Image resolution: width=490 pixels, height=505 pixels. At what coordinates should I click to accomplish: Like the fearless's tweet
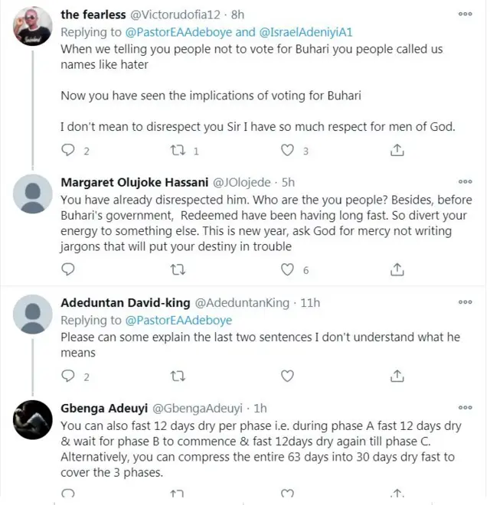(x=287, y=151)
